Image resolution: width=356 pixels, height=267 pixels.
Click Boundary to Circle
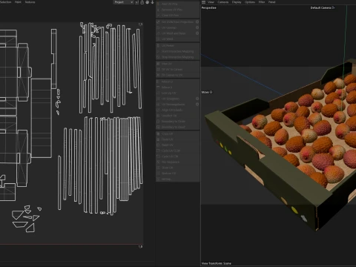click(178, 122)
